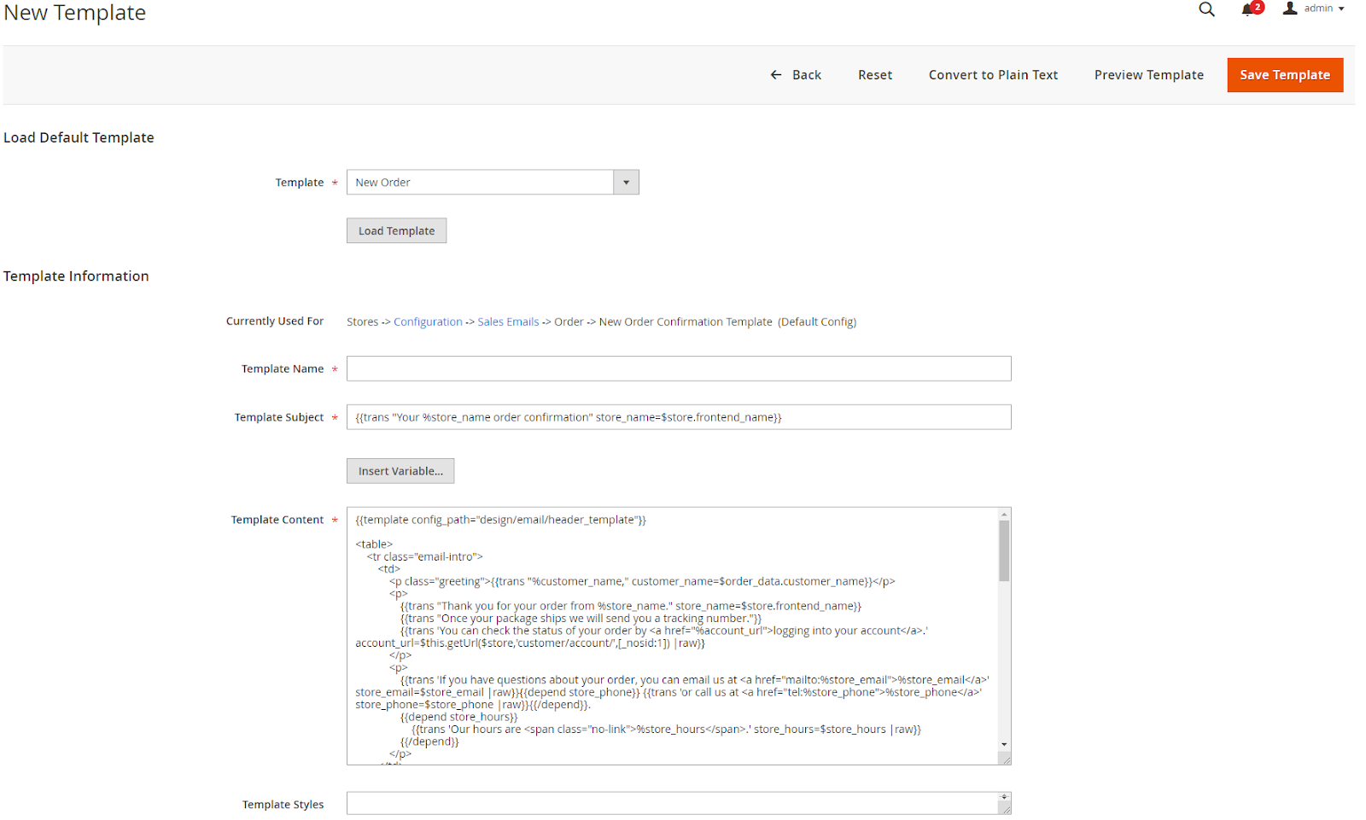Open the Insert Variable dialog
The image size is (1366, 820).
pyautogui.click(x=400, y=471)
